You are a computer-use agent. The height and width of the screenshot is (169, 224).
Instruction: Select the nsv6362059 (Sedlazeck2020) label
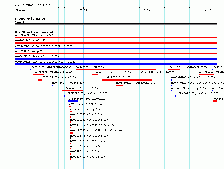57,77
